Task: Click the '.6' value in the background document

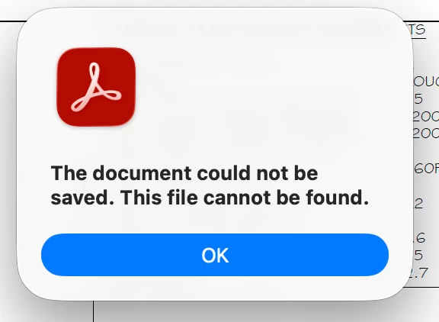Action: click(419, 238)
